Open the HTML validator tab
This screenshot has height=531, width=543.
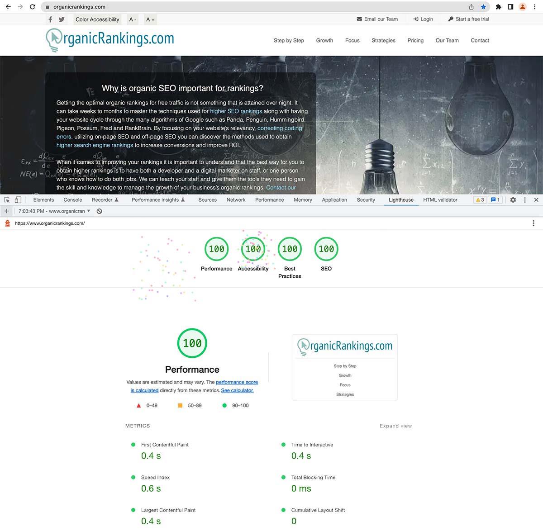(439, 199)
